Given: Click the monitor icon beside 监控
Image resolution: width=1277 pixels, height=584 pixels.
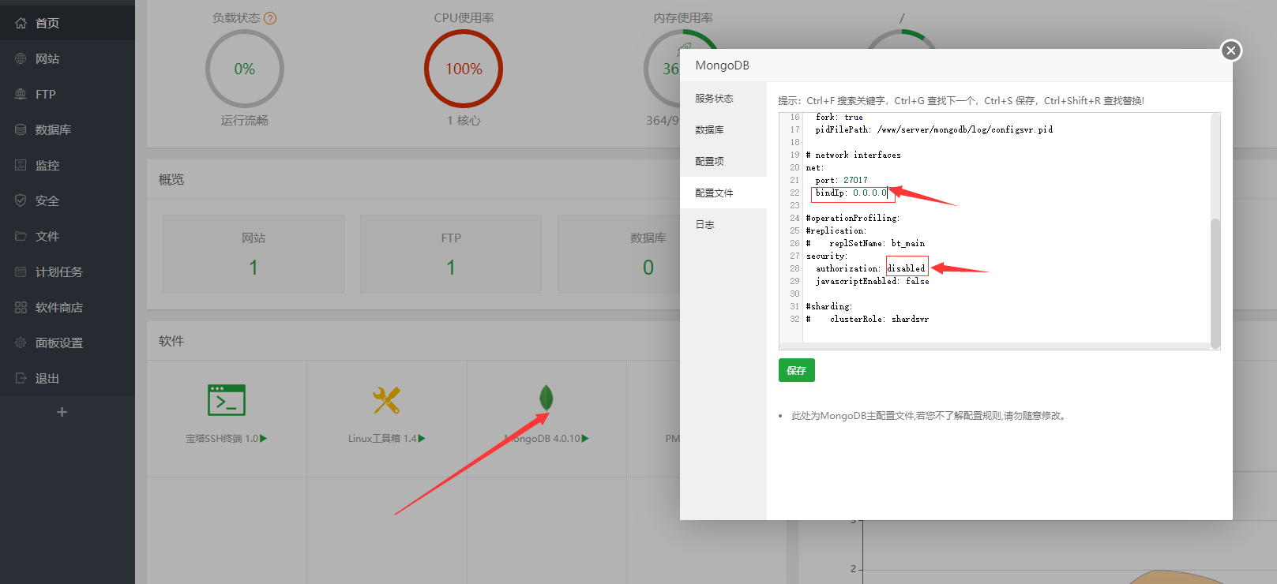Looking at the screenshot, I should 21,165.
